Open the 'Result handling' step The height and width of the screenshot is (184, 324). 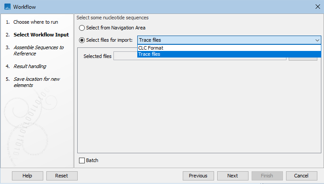(30, 66)
